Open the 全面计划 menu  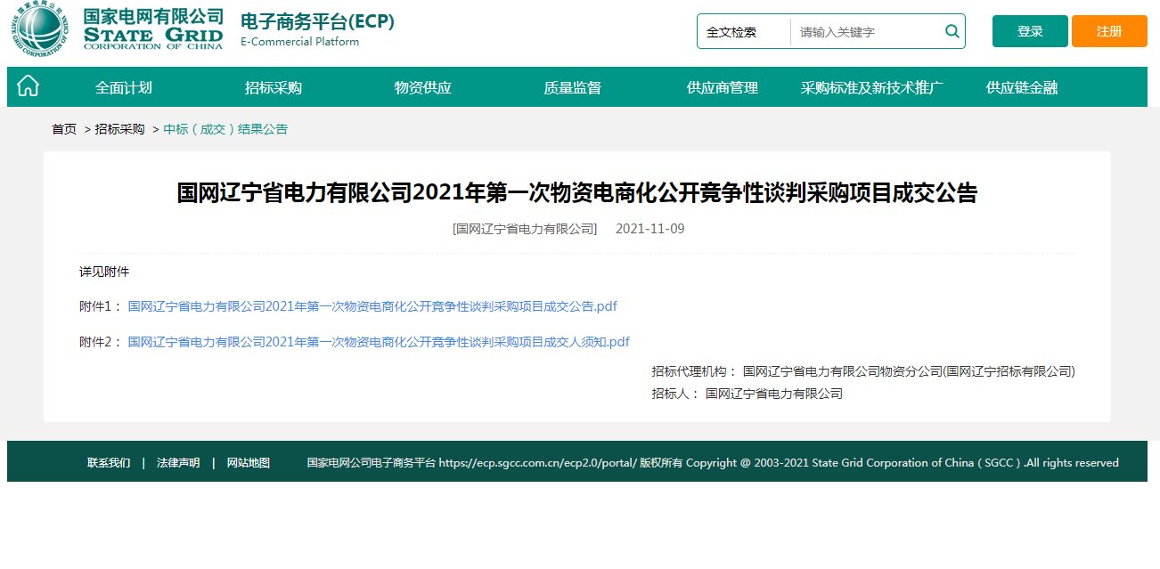[124, 87]
